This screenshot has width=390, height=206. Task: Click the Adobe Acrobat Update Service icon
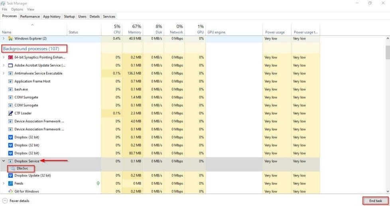(10, 65)
